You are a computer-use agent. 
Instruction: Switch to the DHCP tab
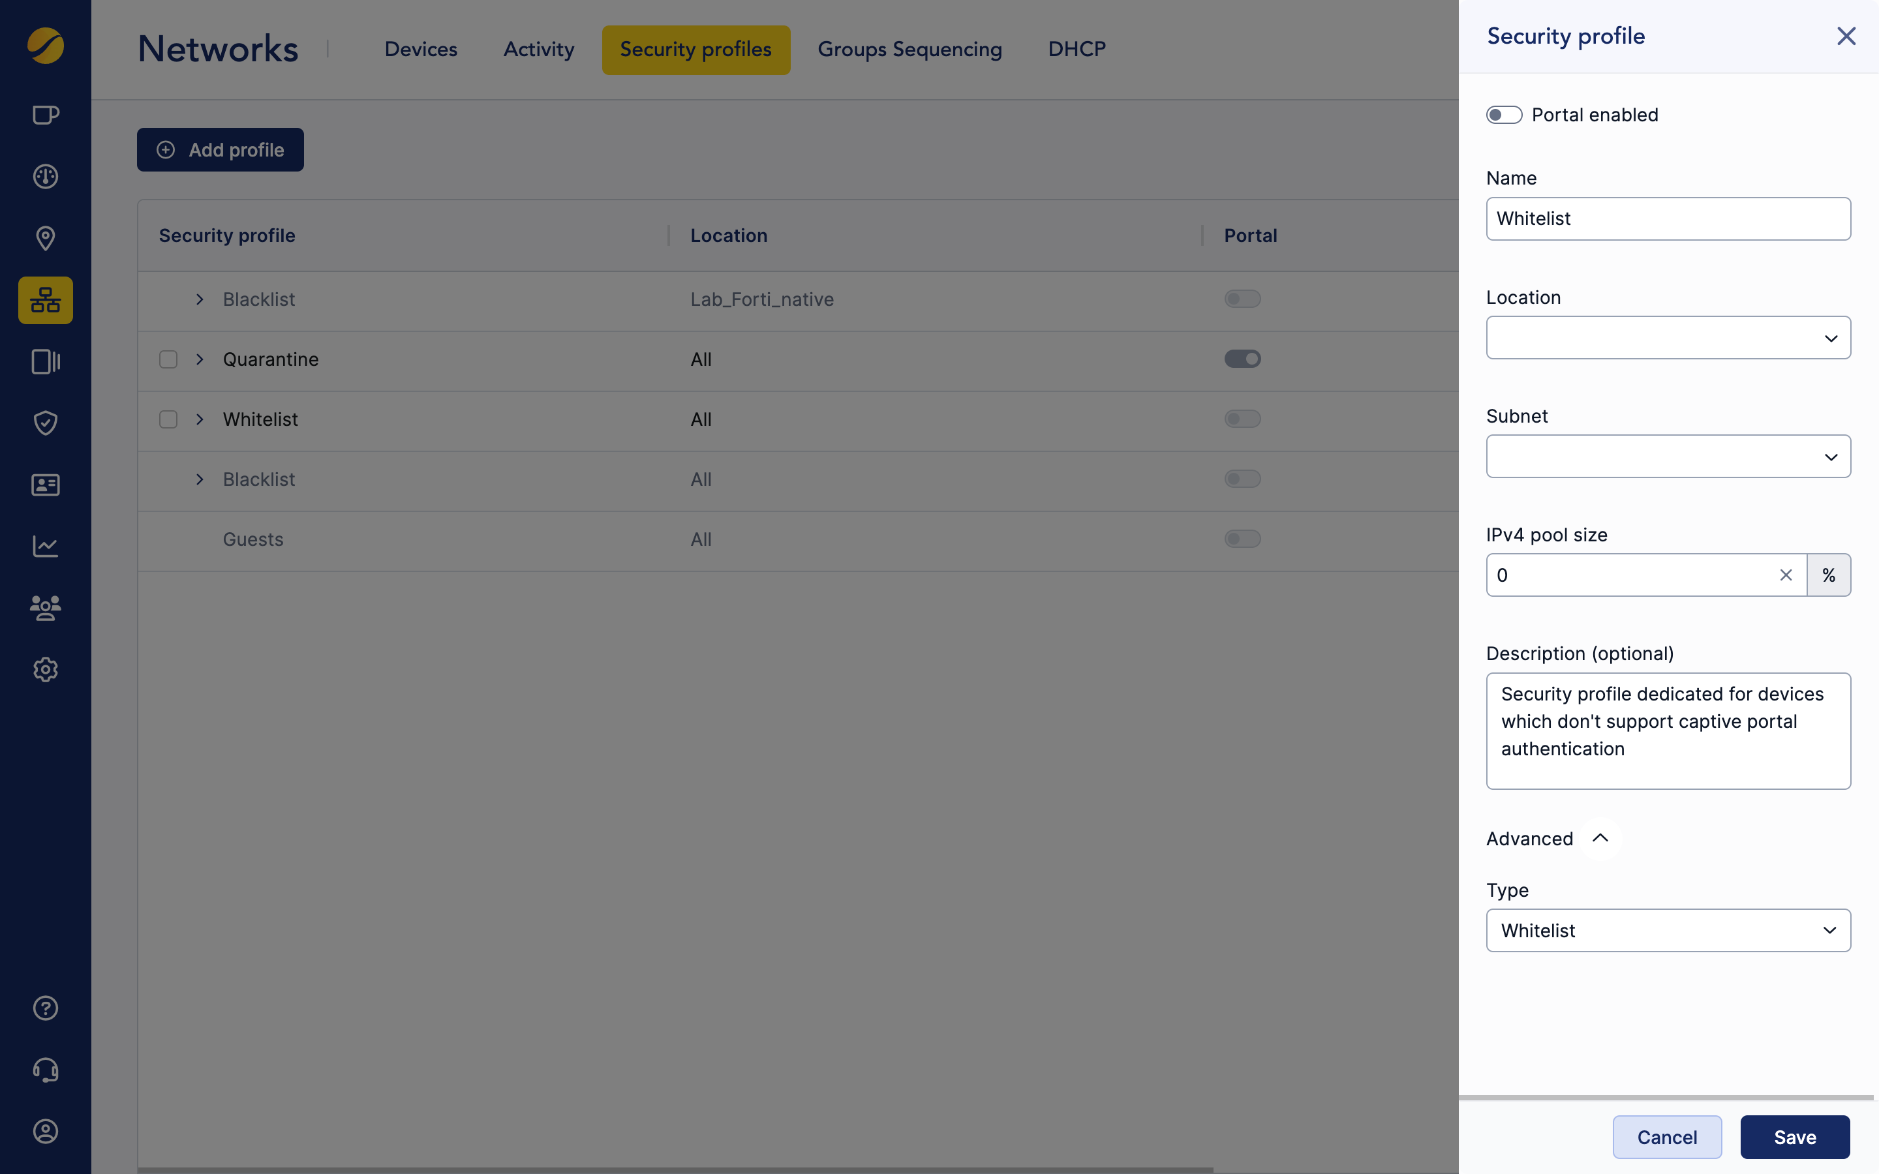[x=1076, y=49]
